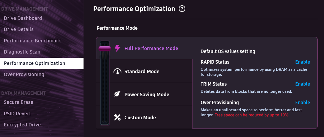Select Diagnostic Scan from sidebar
Viewport: 324px width, 137px height.
[22, 52]
